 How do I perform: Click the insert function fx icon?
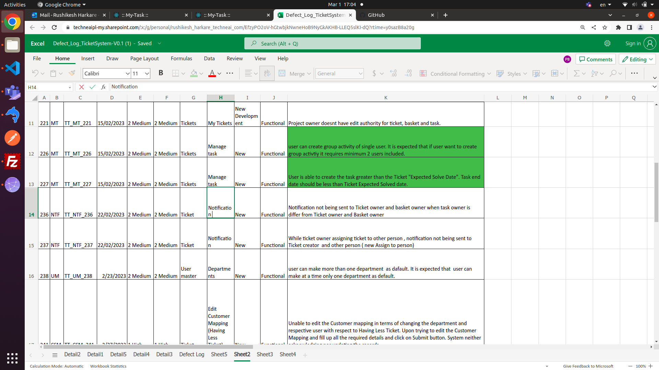[103, 87]
